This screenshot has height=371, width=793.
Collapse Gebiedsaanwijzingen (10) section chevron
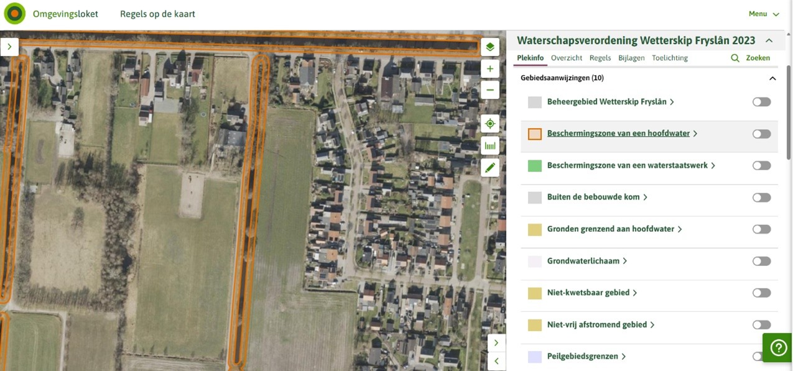coord(772,78)
